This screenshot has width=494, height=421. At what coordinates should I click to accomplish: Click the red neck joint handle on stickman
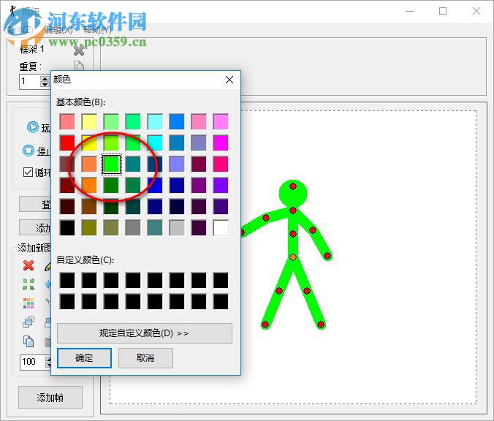(293, 210)
